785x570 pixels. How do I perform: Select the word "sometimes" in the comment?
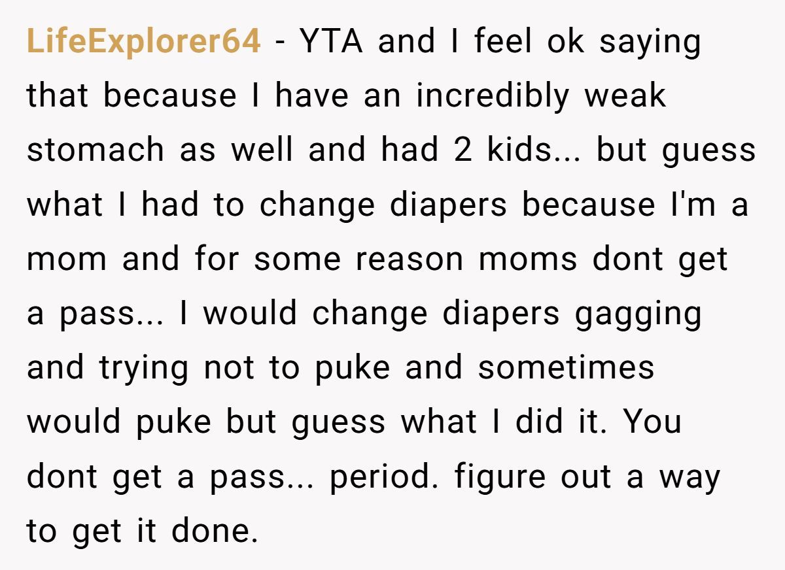pyautogui.click(x=566, y=368)
